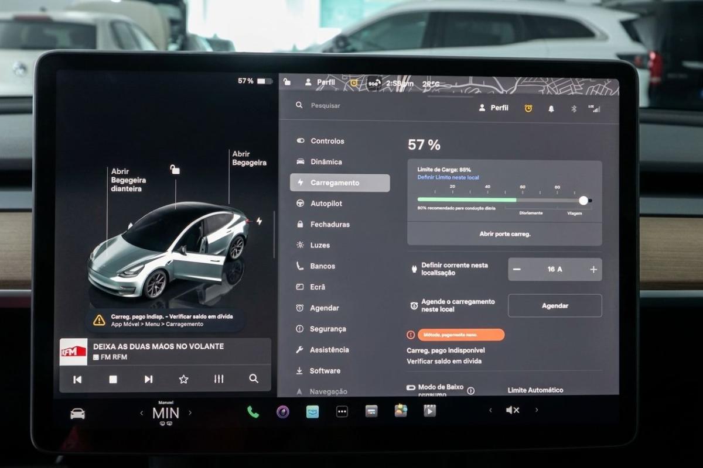Viewport: 703px width, 468px height.
Task: Skip to previous station
Action: click(x=77, y=379)
